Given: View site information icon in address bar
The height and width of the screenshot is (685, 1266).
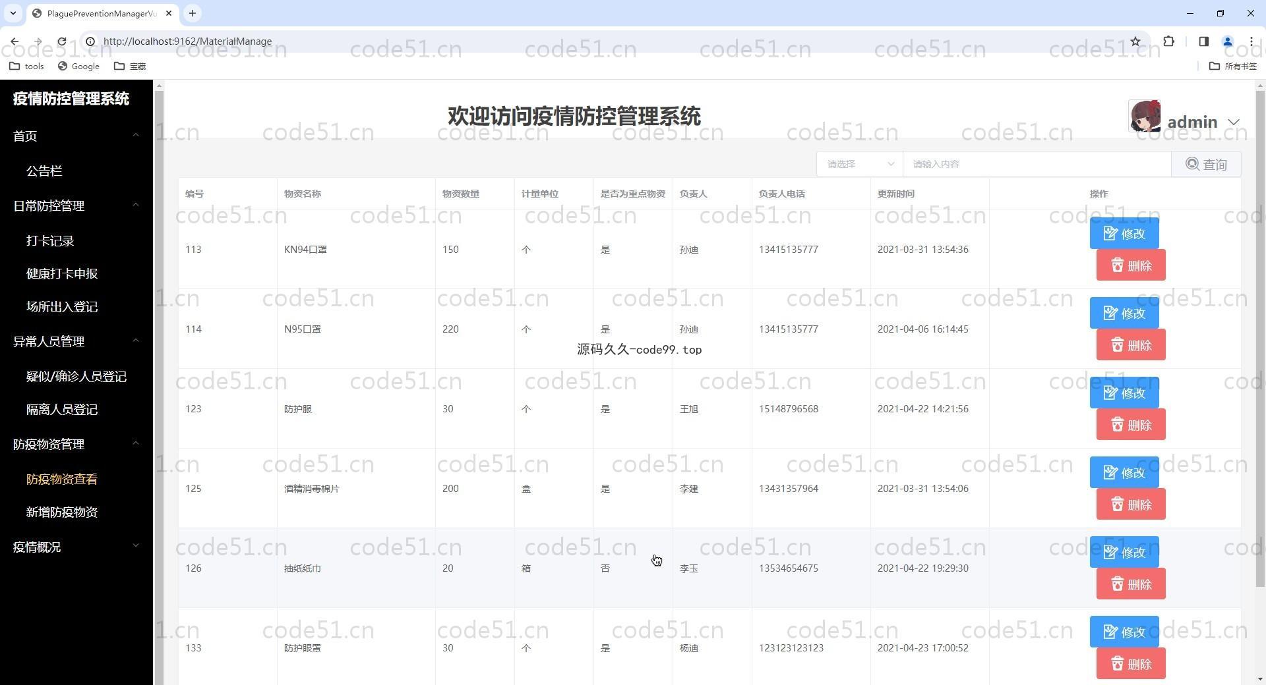Looking at the screenshot, I should coord(90,41).
